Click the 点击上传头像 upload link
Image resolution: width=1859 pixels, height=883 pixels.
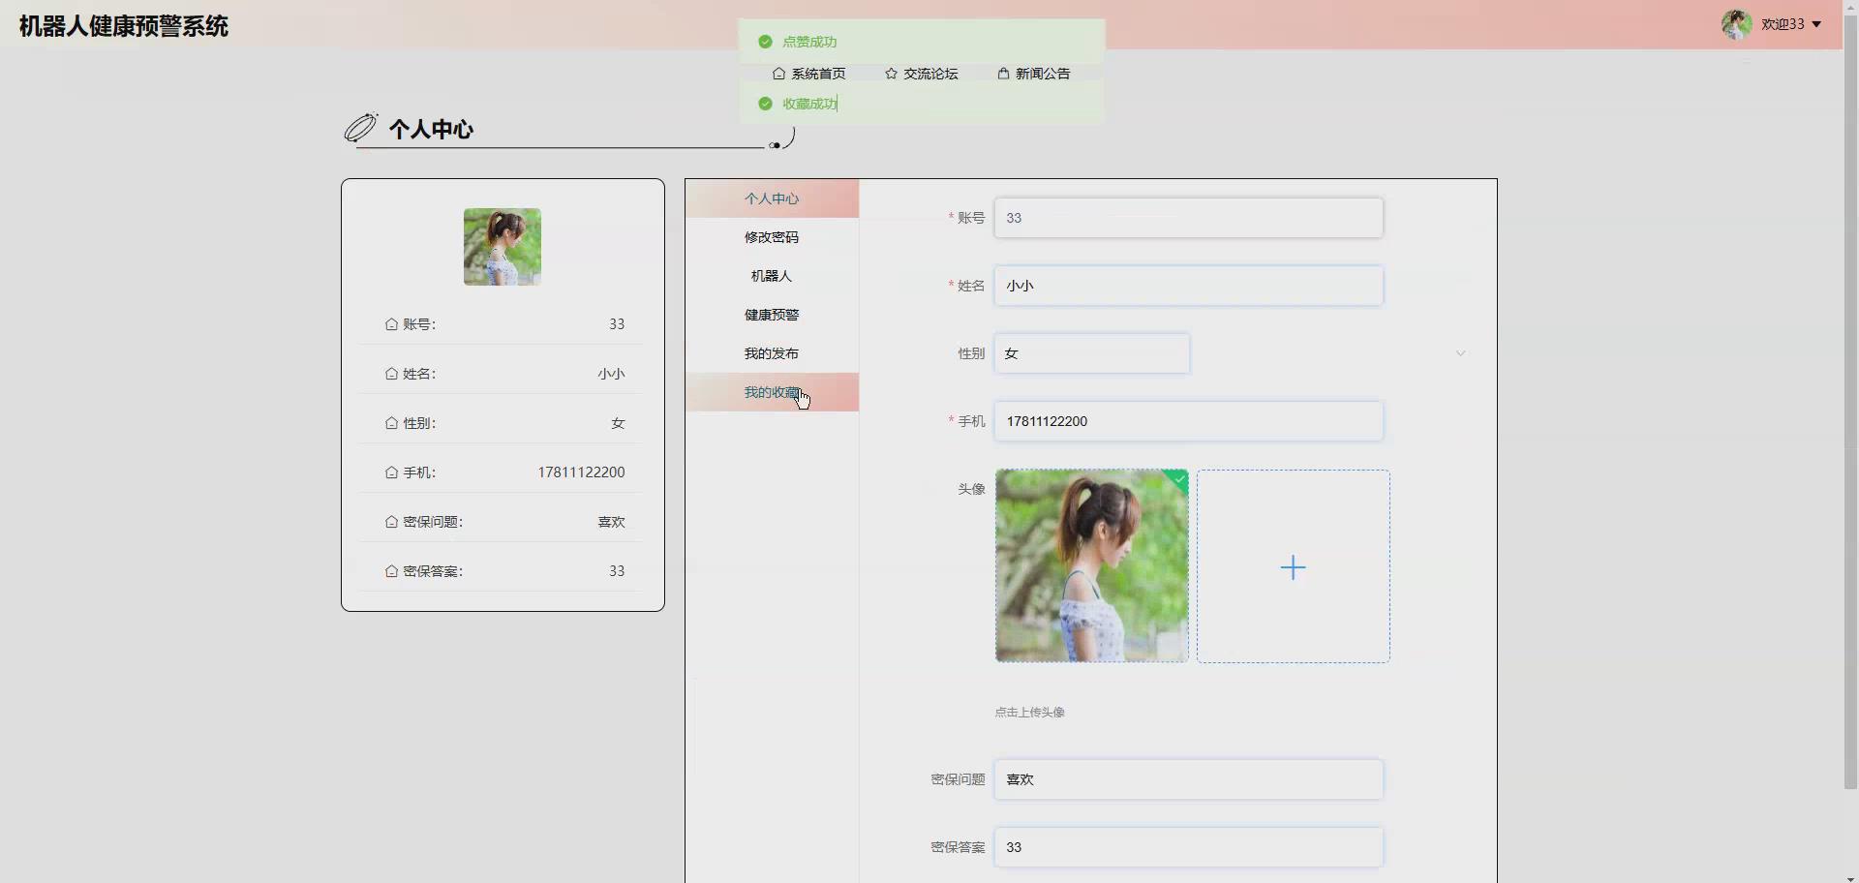[x=1028, y=711]
